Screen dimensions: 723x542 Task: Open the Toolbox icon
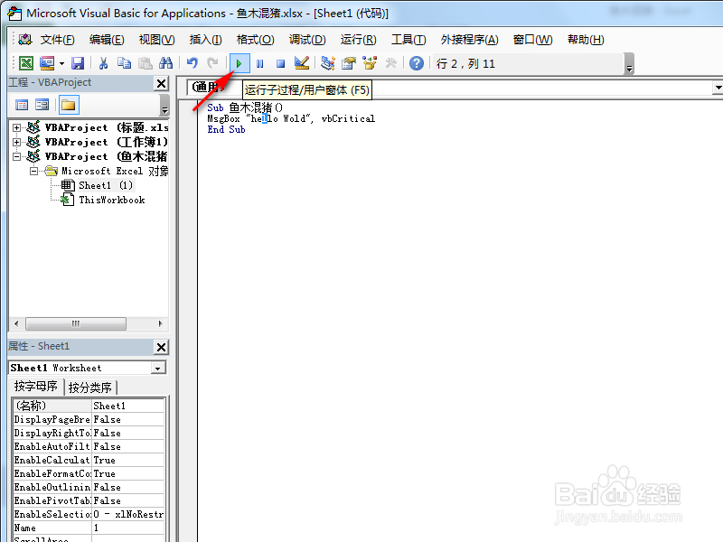pyautogui.click(x=390, y=63)
